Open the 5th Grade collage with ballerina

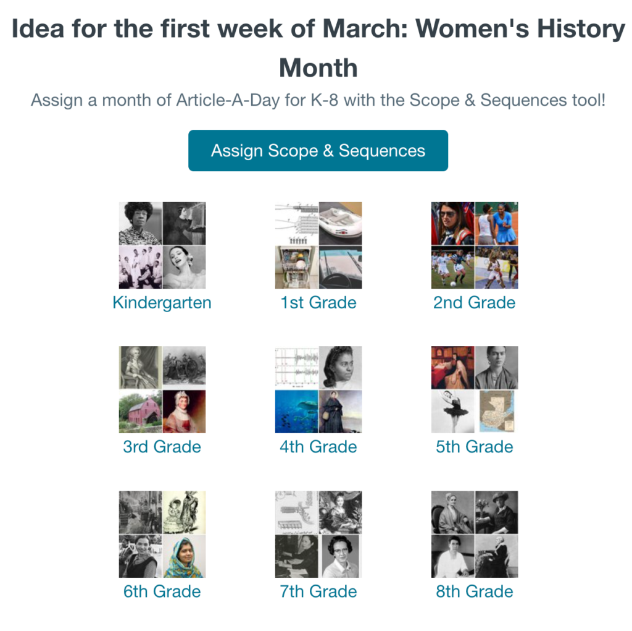[x=474, y=389]
